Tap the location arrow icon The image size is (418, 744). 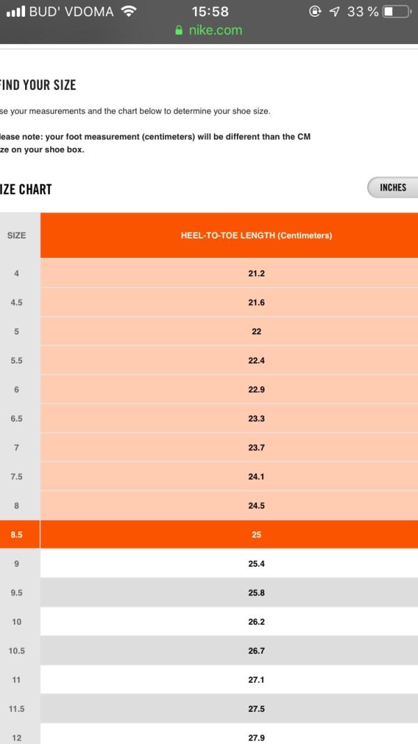(x=334, y=11)
